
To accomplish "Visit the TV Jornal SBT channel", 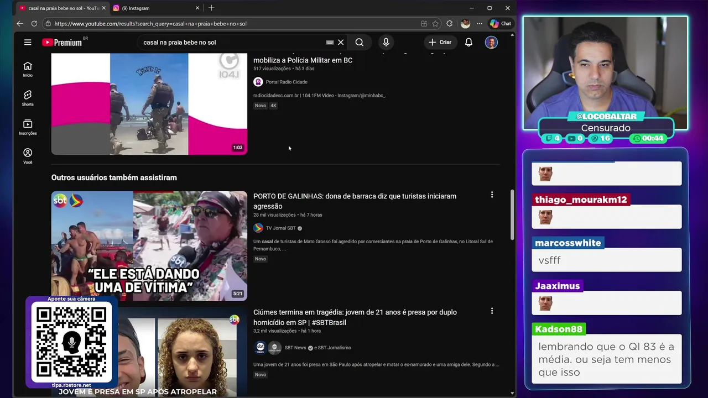I will 280,228.
